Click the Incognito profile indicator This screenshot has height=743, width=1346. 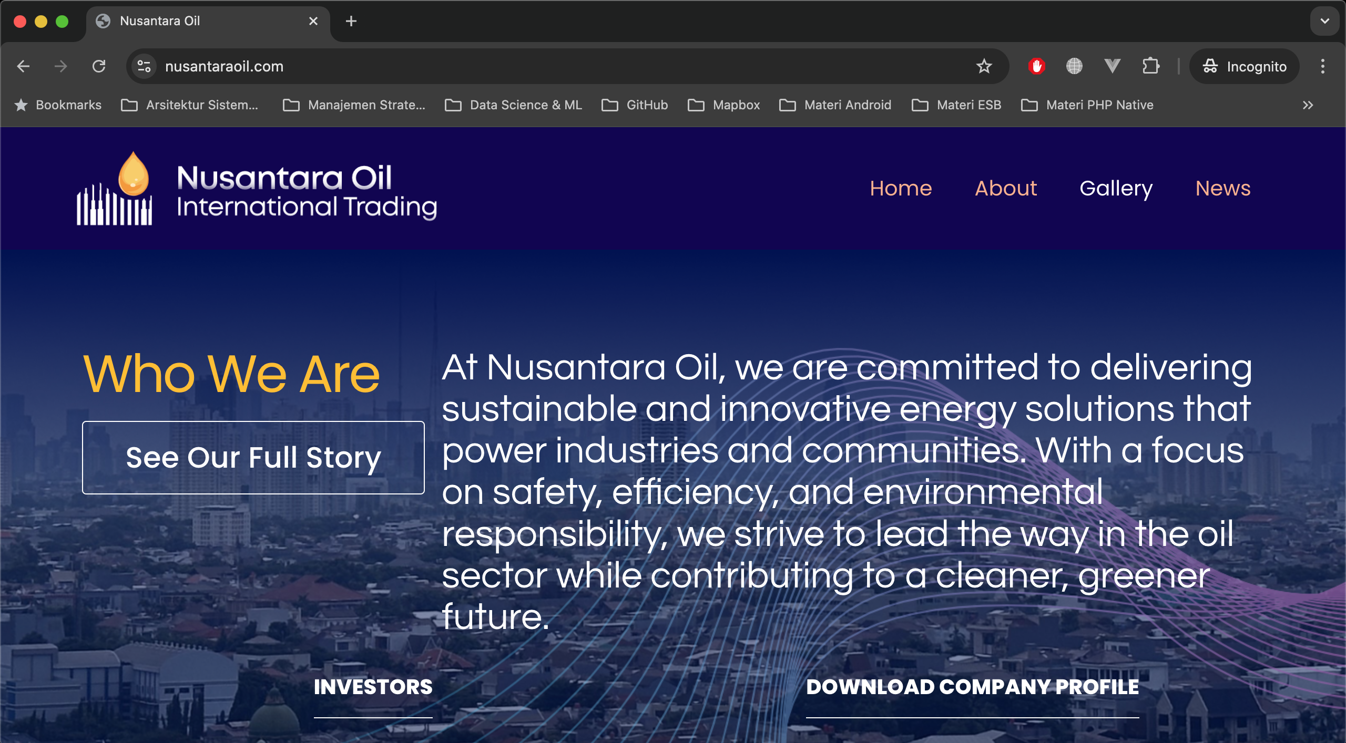click(x=1245, y=66)
